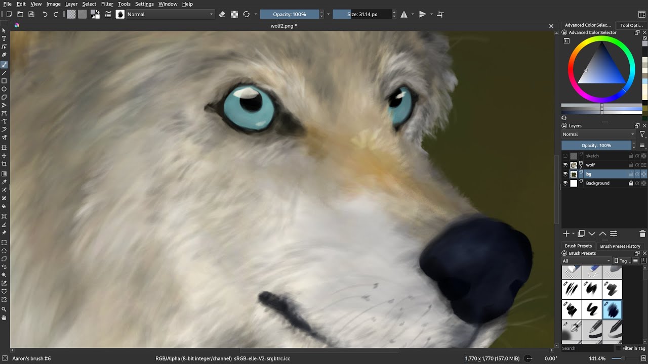Open the Layer menu
Screen dimensions: 648x364
[71, 4]
